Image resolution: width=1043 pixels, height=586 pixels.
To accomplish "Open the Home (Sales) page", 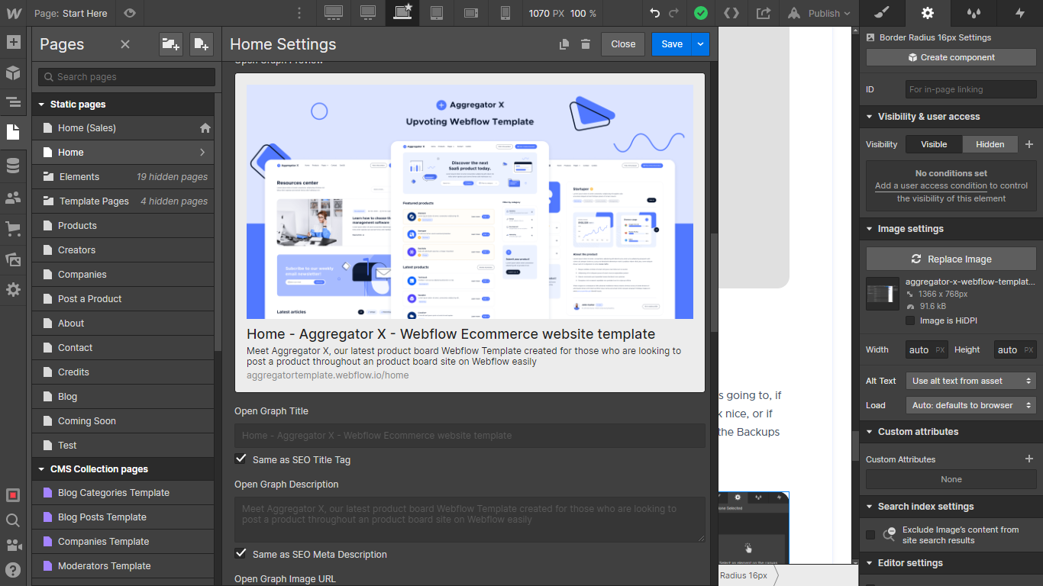I will pos(123,127).
